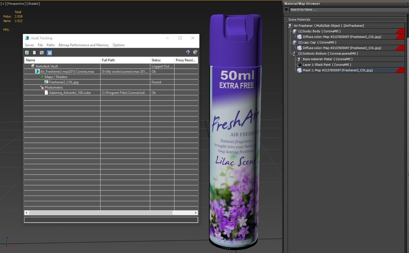The height and width of the screenshot is (253, 409).
Task: Click the file icon beside Adanmq_Advantix_100.cube
Action: (46, 93)
